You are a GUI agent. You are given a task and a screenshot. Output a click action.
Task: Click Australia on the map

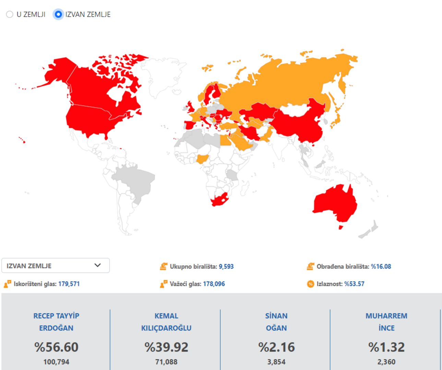point(334,204)
